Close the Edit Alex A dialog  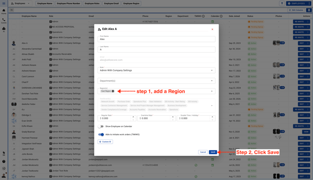pos(212,29)
